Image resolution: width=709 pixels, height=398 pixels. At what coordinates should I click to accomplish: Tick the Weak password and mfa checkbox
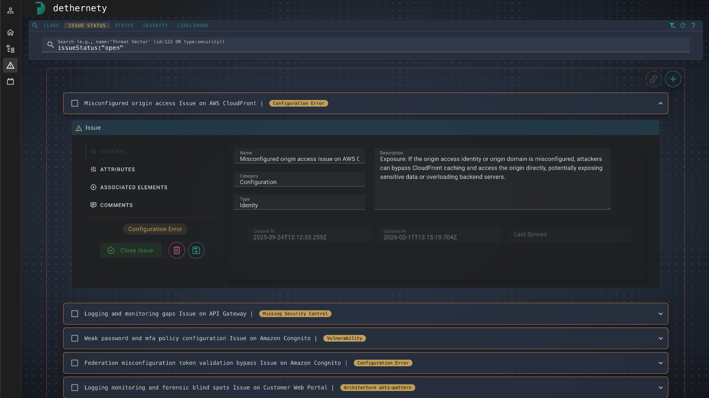(74, 338)
